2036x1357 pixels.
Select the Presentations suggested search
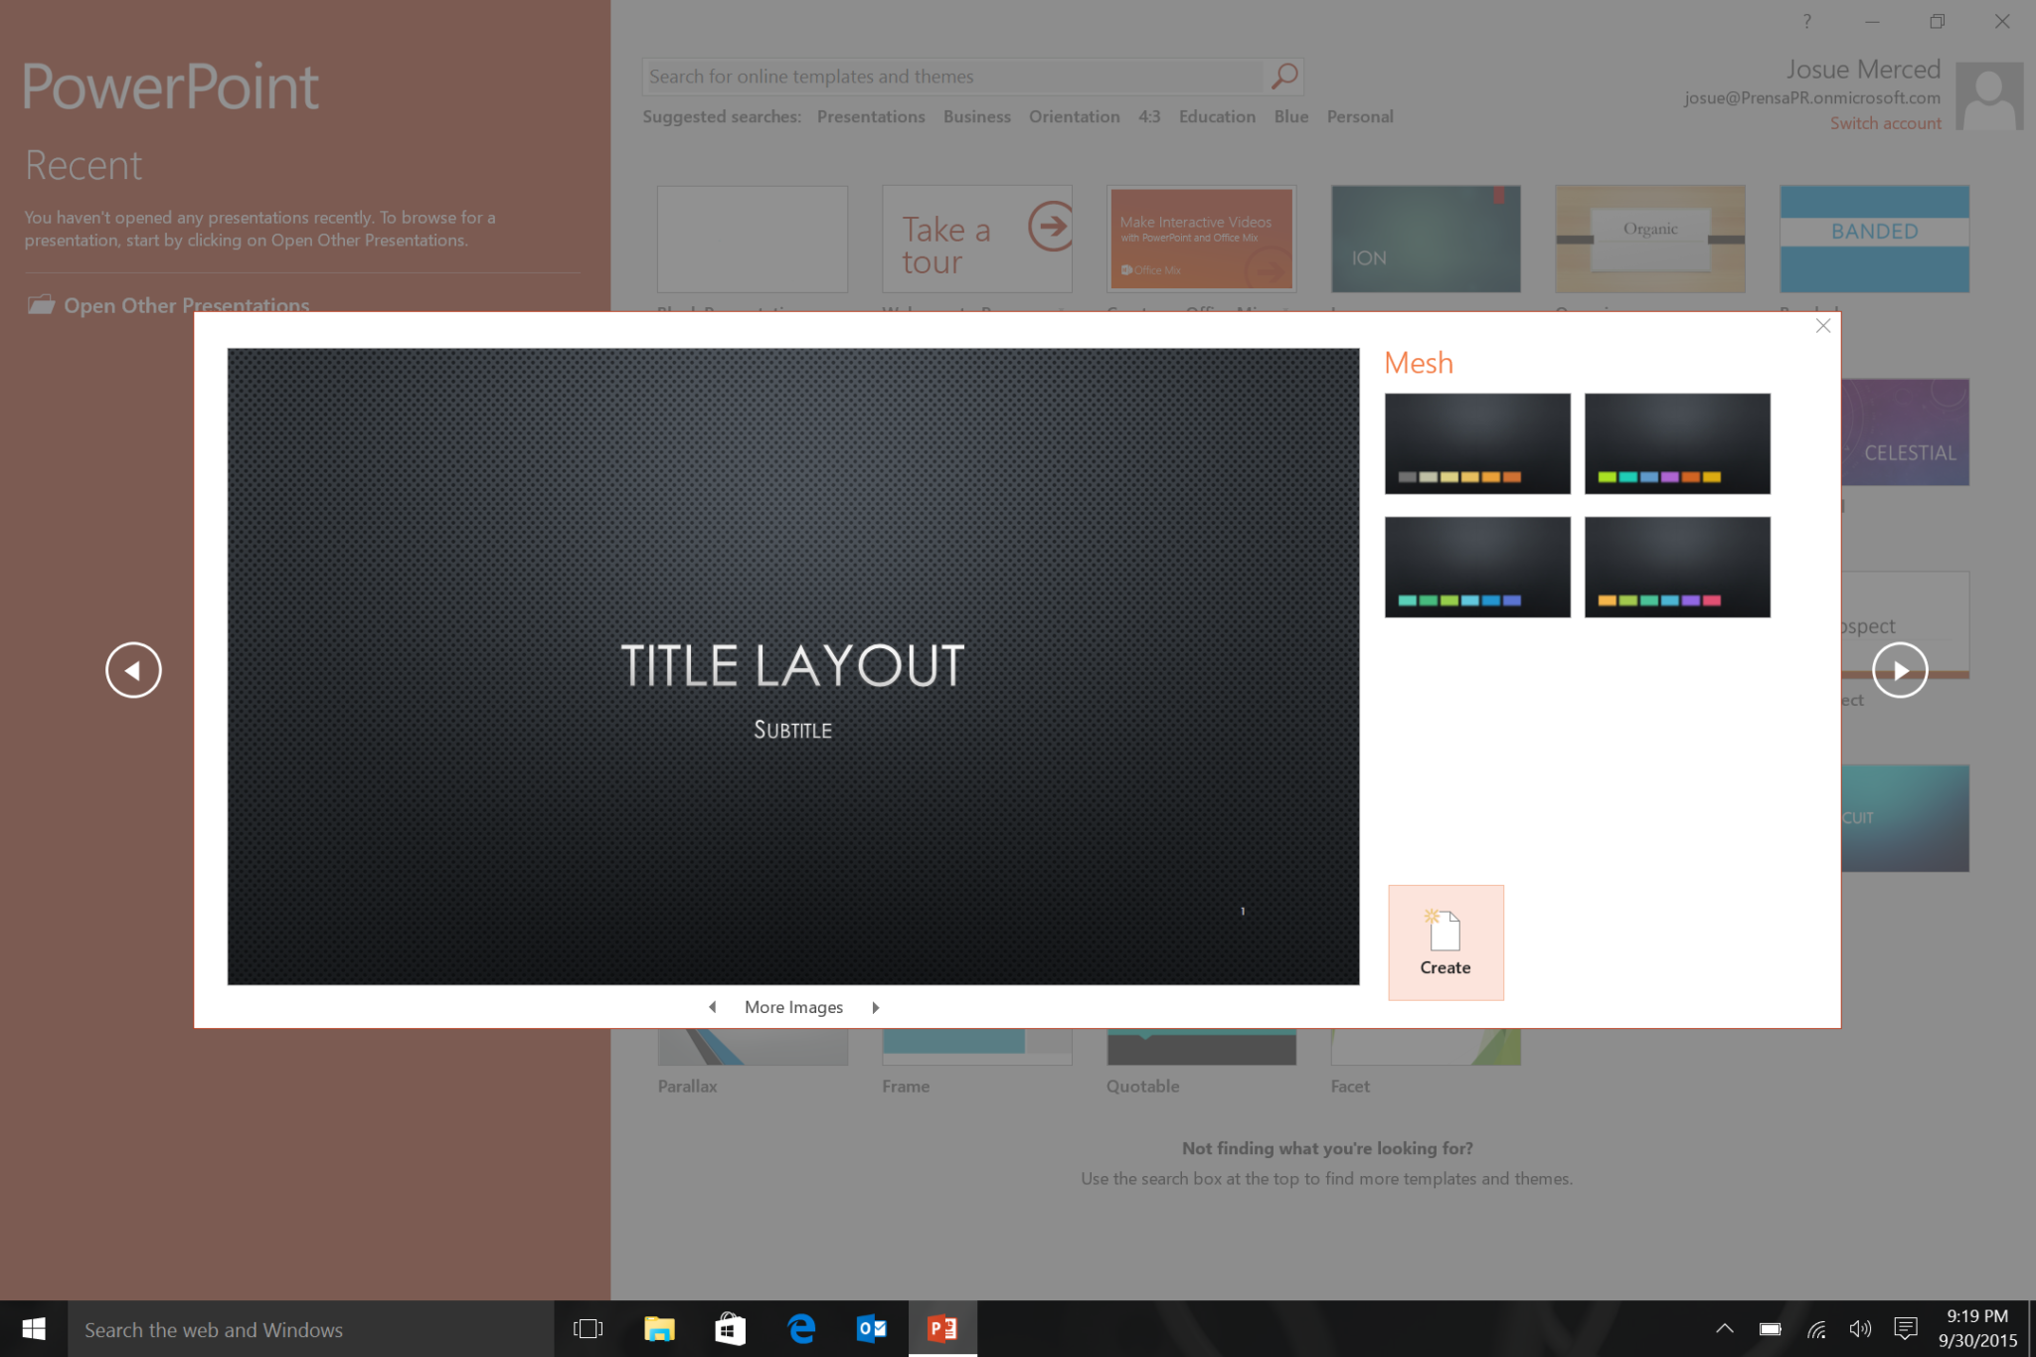[x=871, y=116]
